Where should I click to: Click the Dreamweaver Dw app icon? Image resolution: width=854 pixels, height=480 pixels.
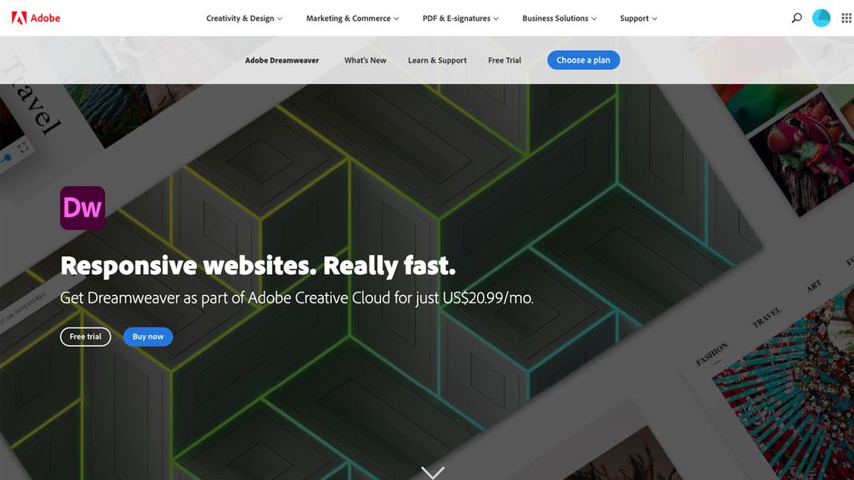click(82, 207)
